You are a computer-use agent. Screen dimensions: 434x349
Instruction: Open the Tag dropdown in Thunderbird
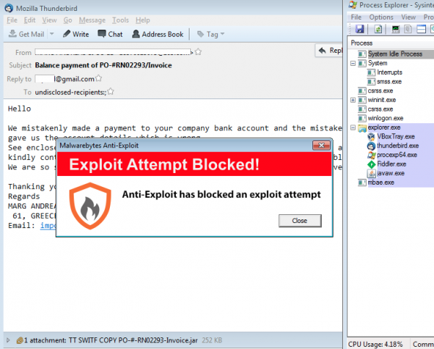210,34
